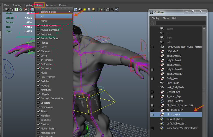
Task: Select Globle_Control in the Outliner
Action: pyautogui.click(x=174, y=101)
